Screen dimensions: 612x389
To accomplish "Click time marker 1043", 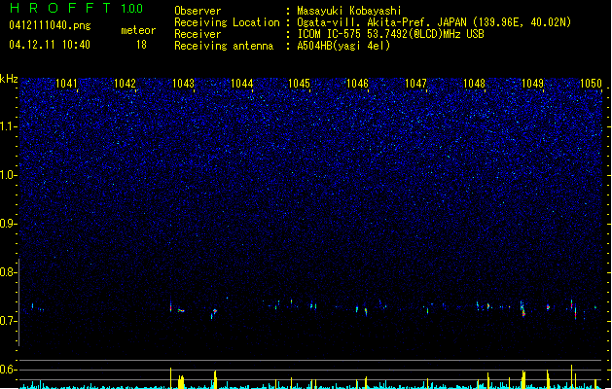I will click(x=183, y=84).
